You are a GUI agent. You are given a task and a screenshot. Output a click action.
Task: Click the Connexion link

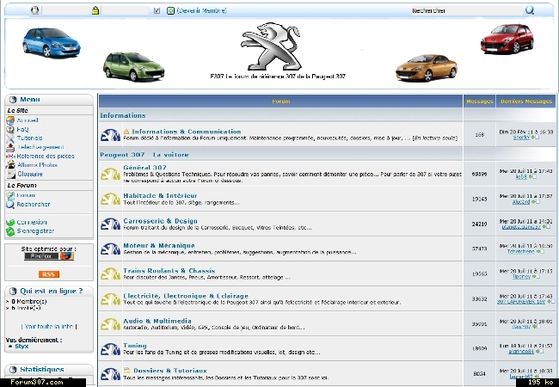[32, 222]
